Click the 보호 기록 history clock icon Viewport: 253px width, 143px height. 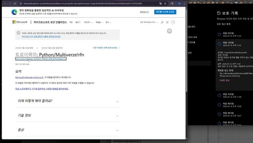click(x=219, y=13)
